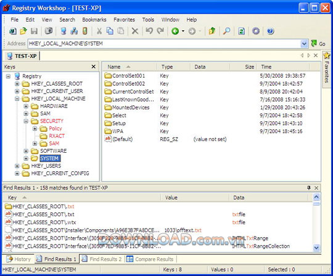Open the Bookmarks menu
Viewport: 333px width, 276px height.
(94, 20)
